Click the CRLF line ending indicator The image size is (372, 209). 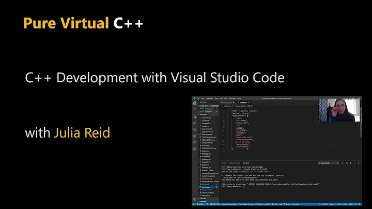tap(345, 204)
